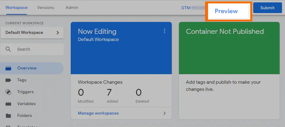The width and height of the screenshot is (285, 127).
Task: Select the Workspace tab
Action: click(16, 8)
